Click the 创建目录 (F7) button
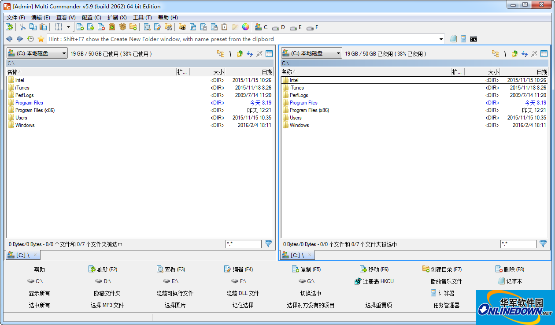Viewport: 555px width, 325px height. coord(442,269)
